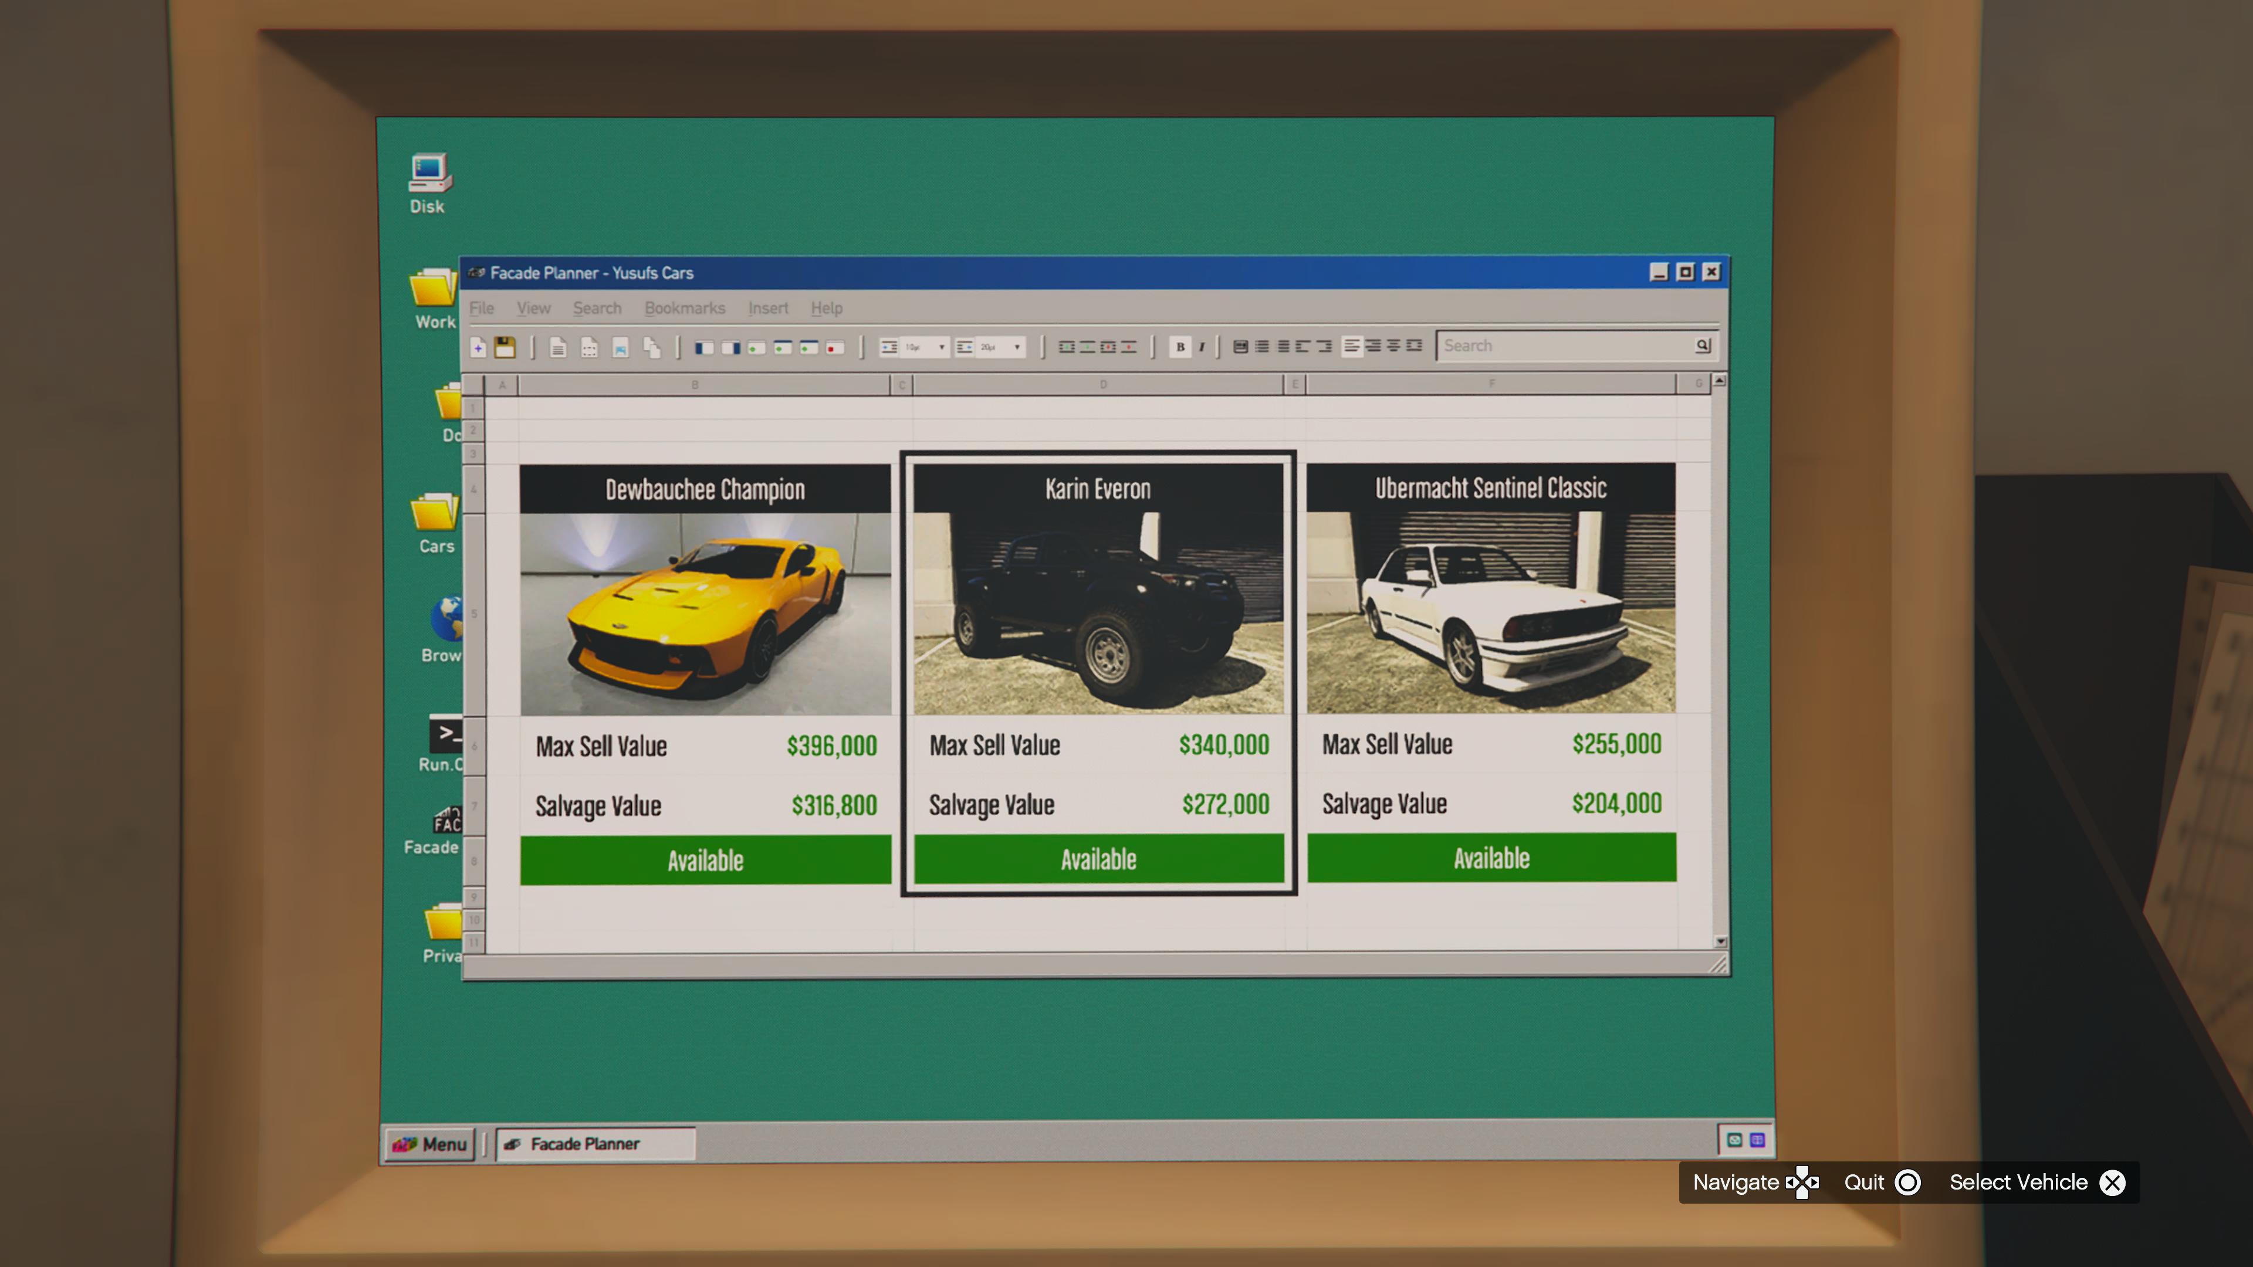Click the red dot cell toolbar icon
2253x1267 pixels.
pyautogui.click(x=834, y=347)
